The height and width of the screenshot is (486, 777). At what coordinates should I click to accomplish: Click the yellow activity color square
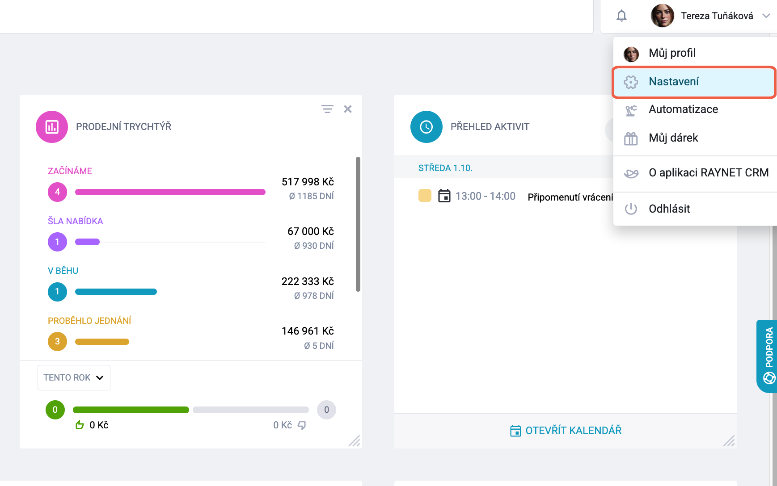click(x=425, y=196)
